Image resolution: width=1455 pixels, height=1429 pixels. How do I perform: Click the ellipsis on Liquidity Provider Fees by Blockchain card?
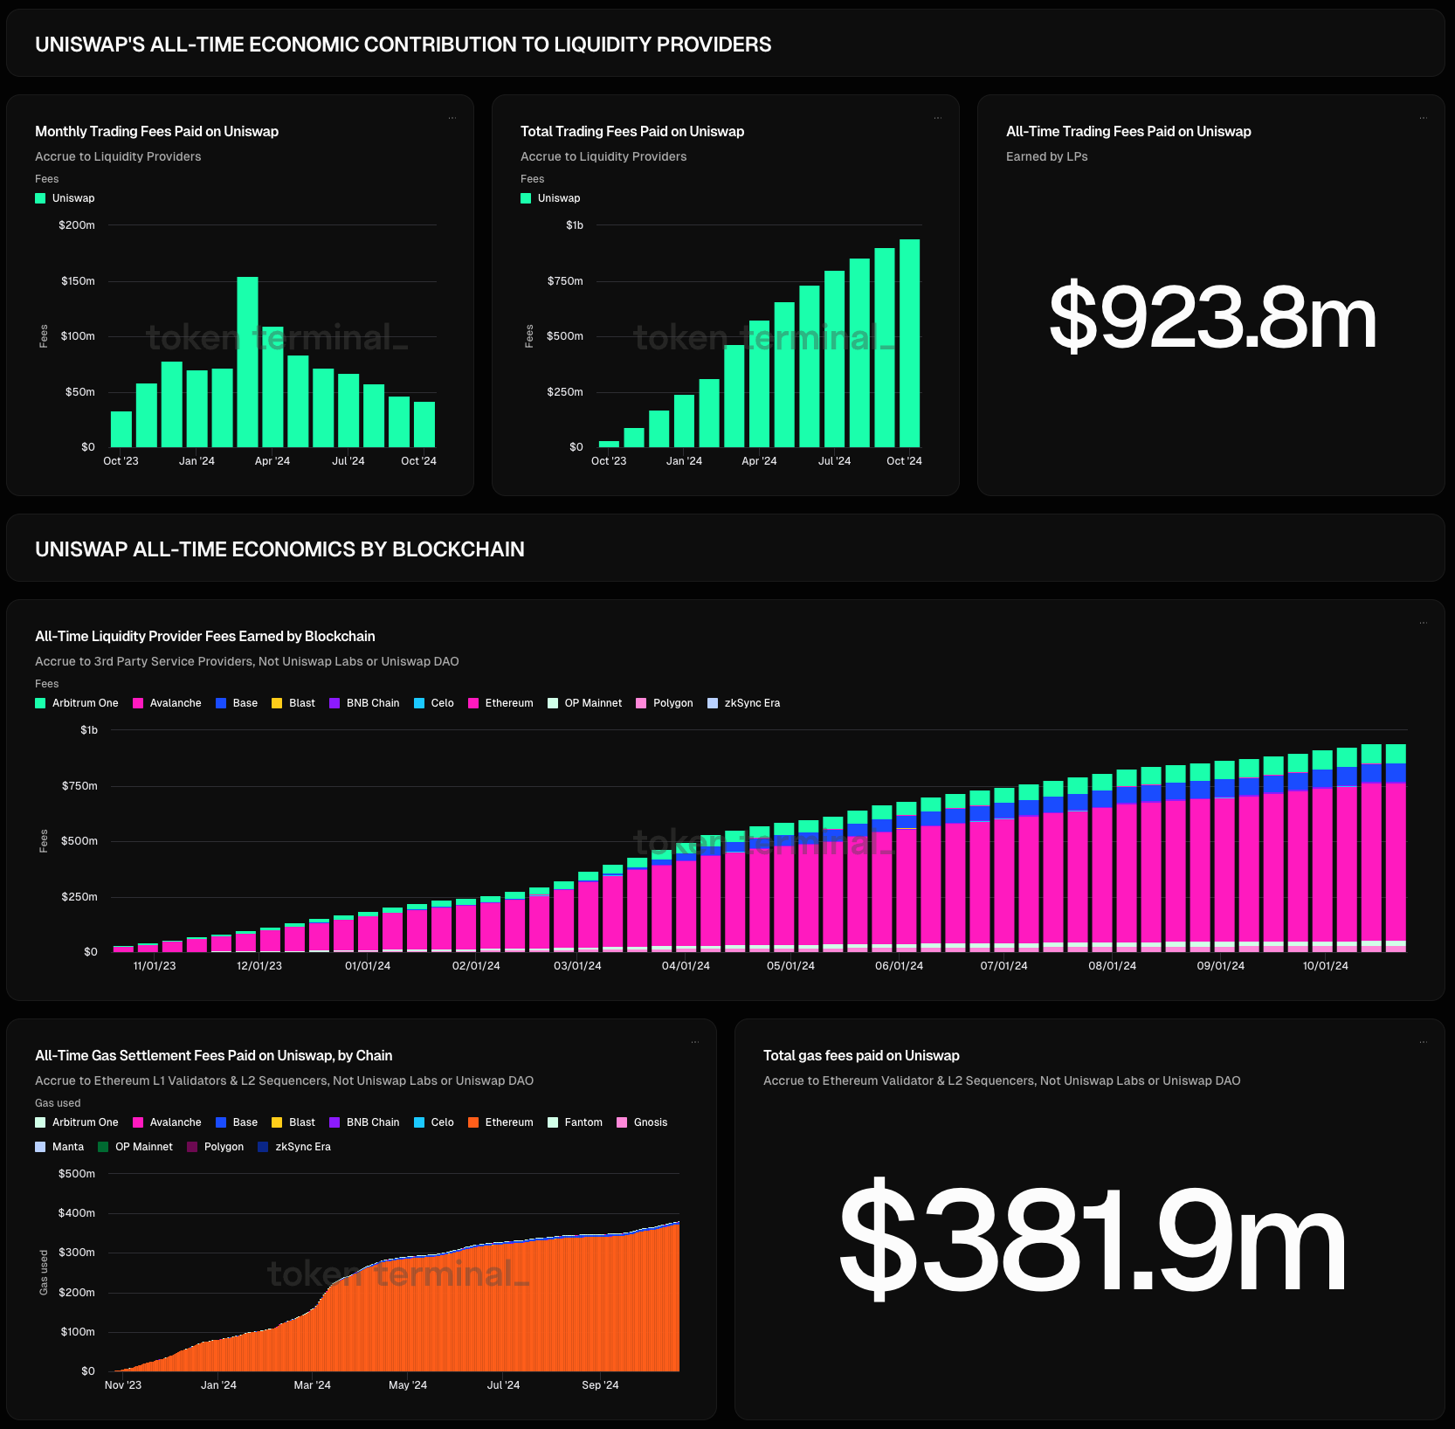click(1423, 623)
